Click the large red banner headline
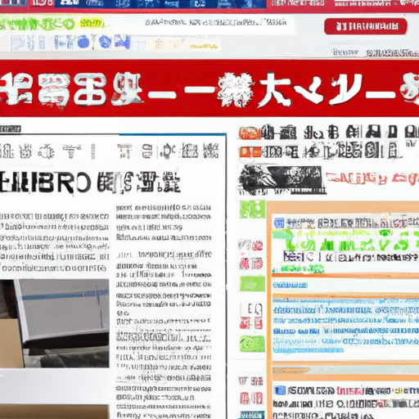 click(209, 89)
